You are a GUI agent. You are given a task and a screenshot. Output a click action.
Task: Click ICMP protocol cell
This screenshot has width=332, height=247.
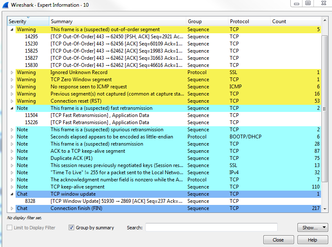point(236,87)
